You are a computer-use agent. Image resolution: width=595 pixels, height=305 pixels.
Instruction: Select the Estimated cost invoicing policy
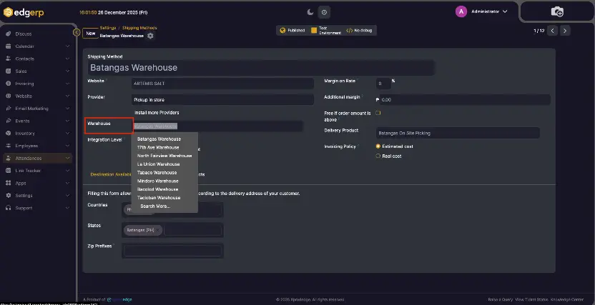tap(378, 146)
